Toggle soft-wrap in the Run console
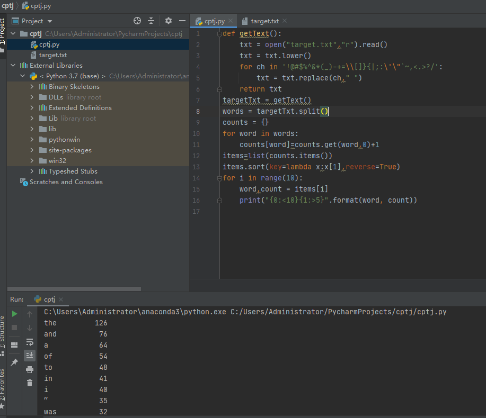 click(30, 342)
